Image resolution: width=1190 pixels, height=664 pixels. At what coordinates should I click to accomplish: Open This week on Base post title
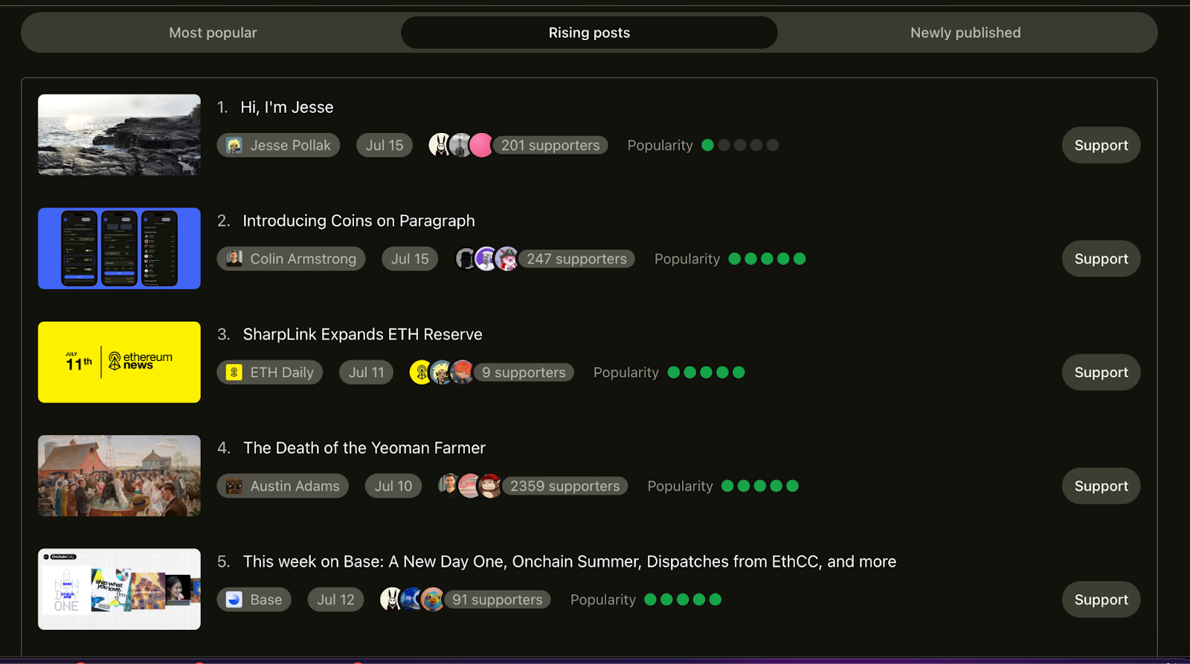(x=569, y=562)
